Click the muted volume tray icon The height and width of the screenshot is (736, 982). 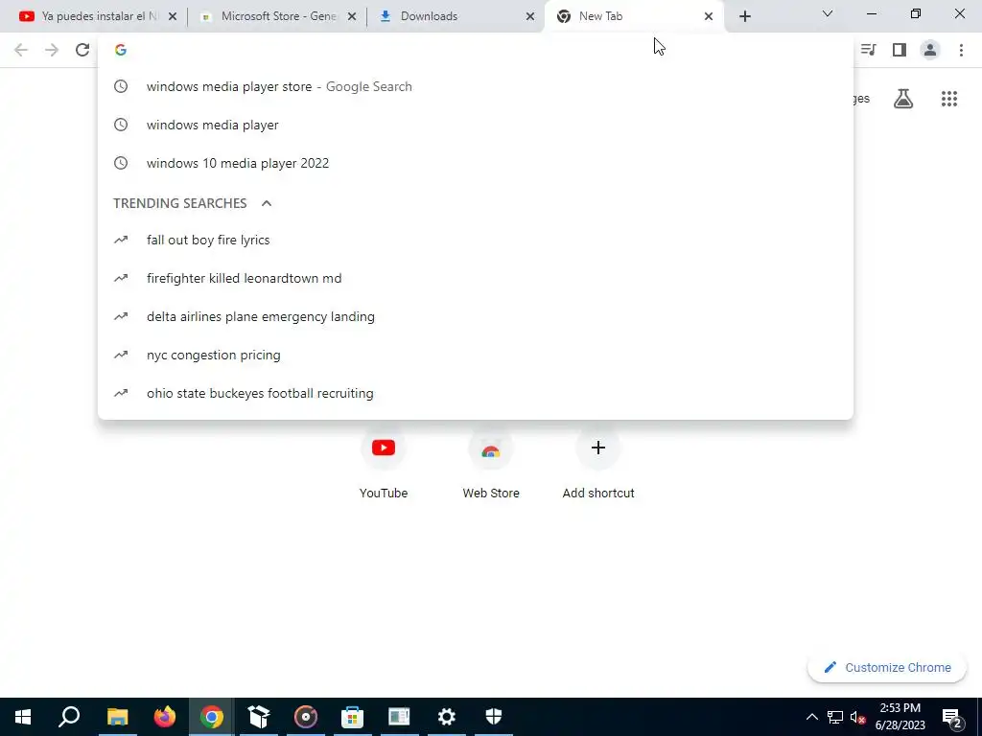pos(857,717)
